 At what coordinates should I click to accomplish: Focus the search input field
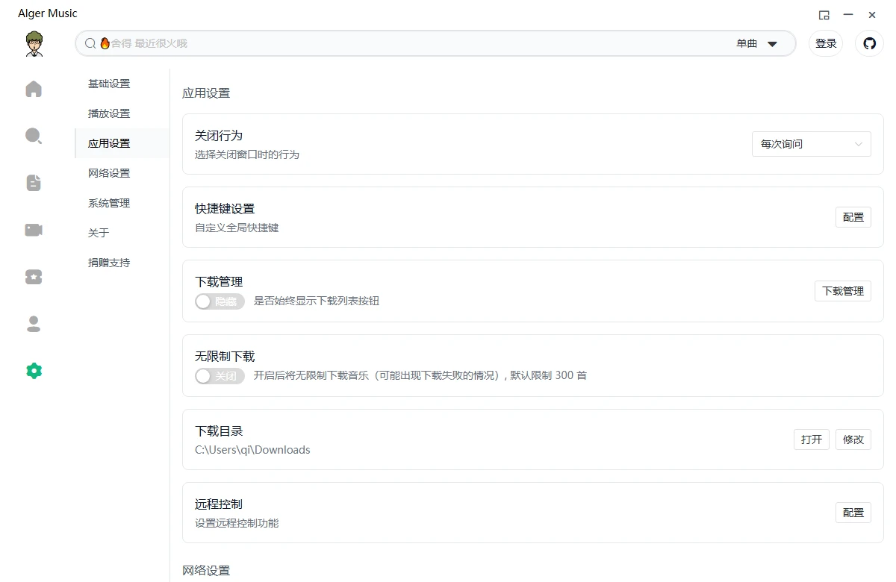tap(411, 43)
